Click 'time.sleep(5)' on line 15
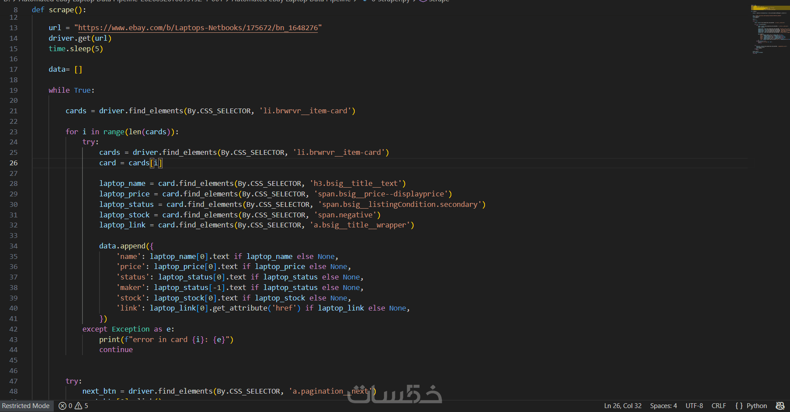The height and width of the screenshot is (412, 790). 76,49
